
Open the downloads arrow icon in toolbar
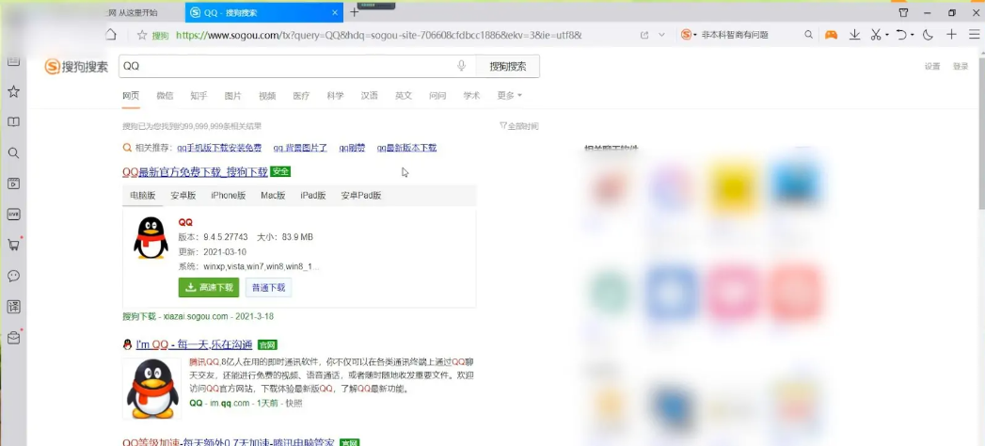854,35
